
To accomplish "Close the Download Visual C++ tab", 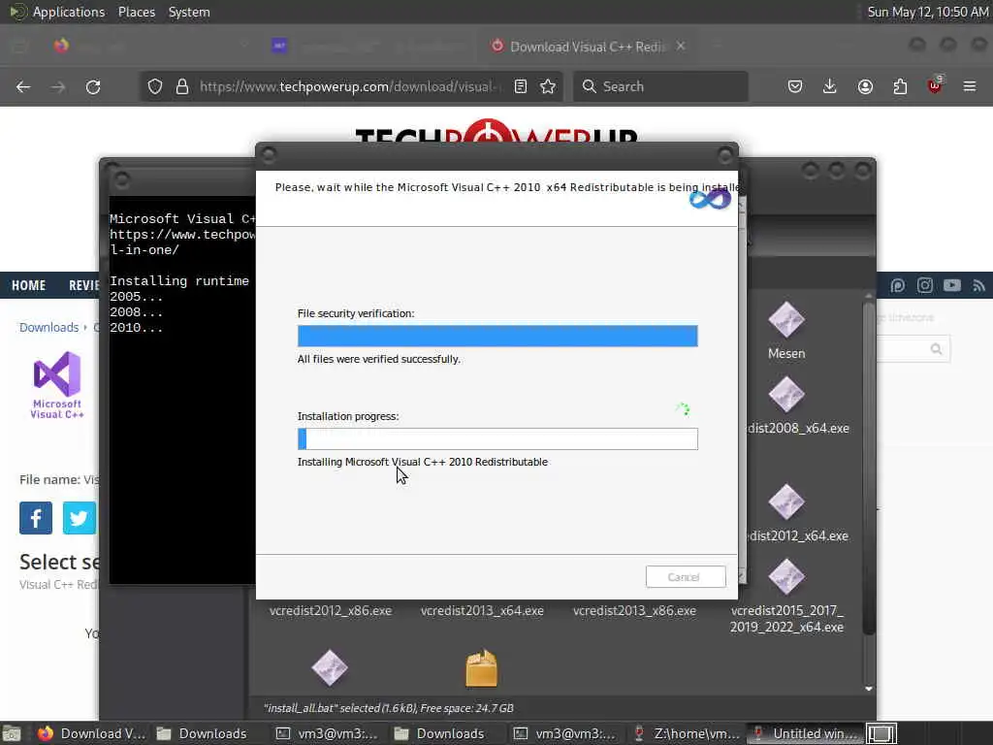I will [x=681, y=47].
